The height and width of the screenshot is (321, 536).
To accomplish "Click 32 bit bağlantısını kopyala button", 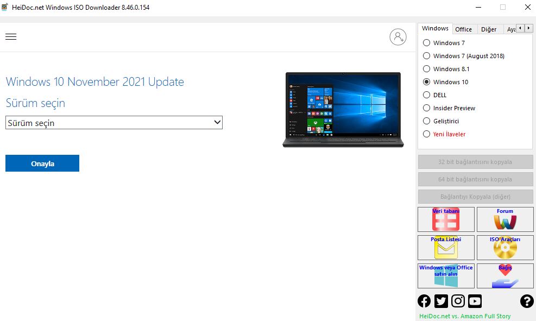I will coord(475,162).
